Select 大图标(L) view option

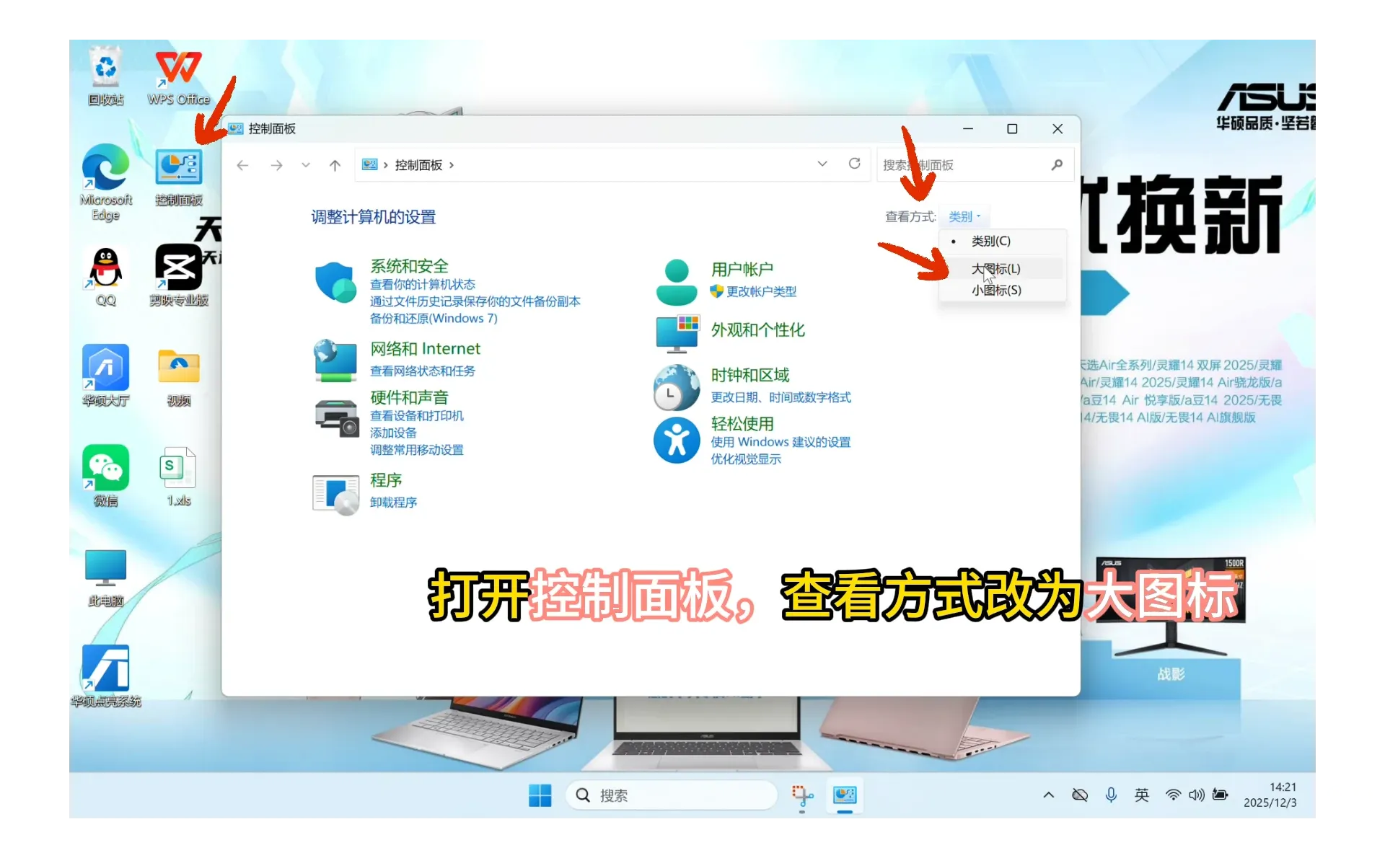coord(995,268)
